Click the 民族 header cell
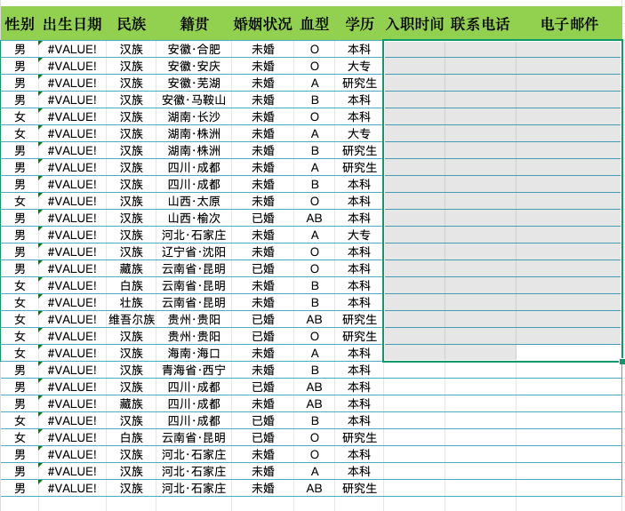Screen dimensions: 625x511 (x=132, y=23)
